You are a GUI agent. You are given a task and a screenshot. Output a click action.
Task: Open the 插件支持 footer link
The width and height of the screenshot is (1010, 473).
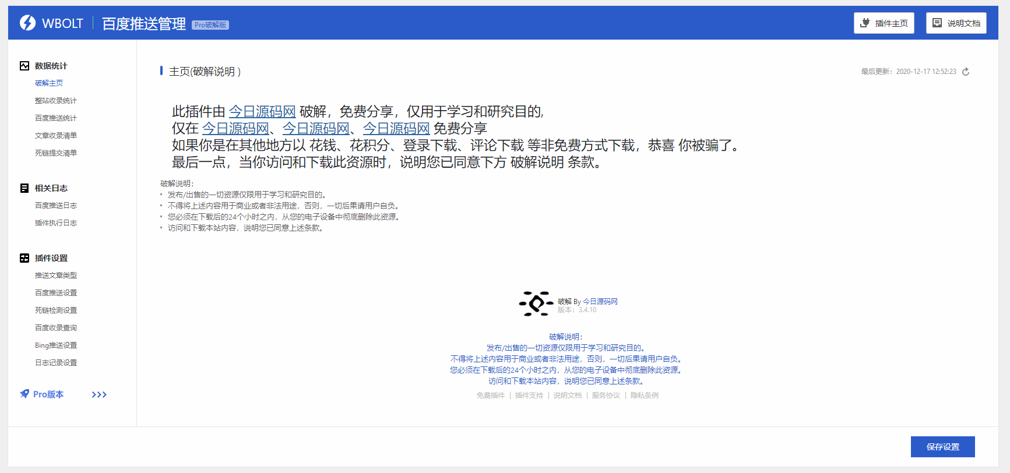(x=529, y=396)
